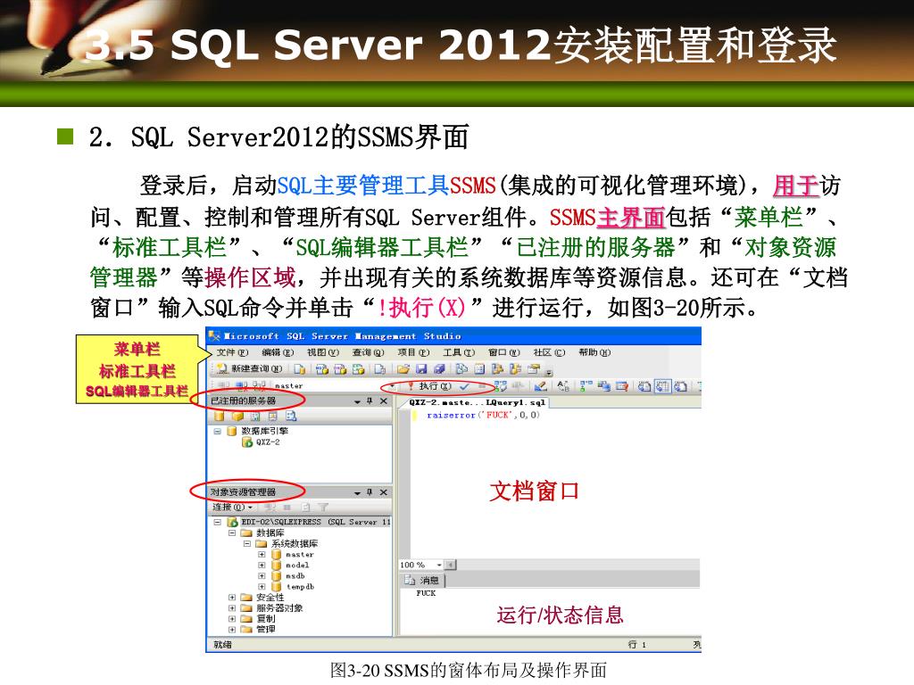Expand the 安全性 folder
This screenshot has width=914, height=685.
pyautogui.click(x=232, y=597)
